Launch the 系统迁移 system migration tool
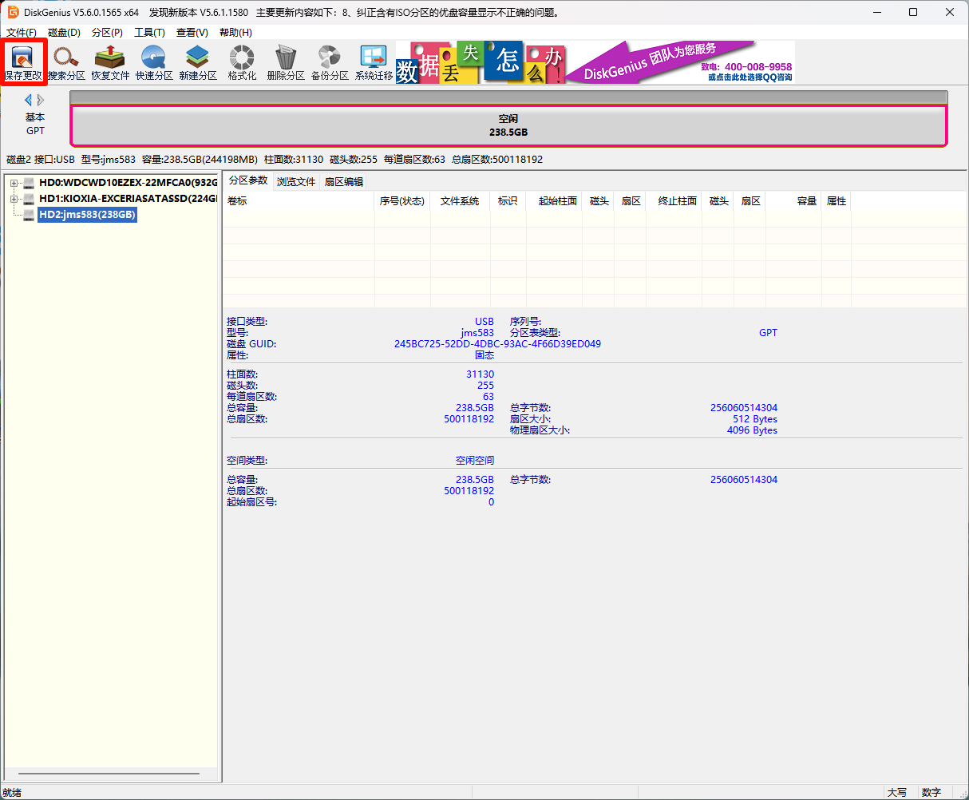Image resolution: width=969 pixels, height=800 pixels. (374, 62)
